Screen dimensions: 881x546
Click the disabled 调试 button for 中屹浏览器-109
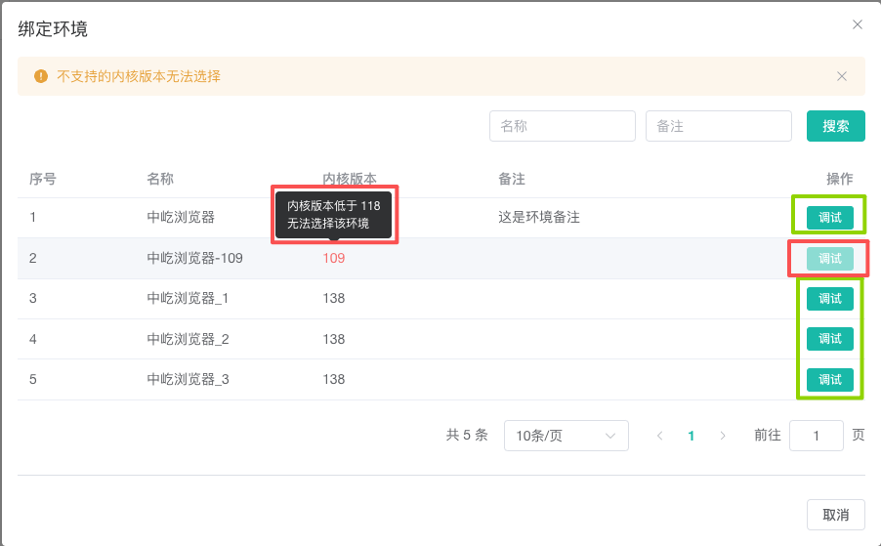pyautogui.click(x=830, y=259)
